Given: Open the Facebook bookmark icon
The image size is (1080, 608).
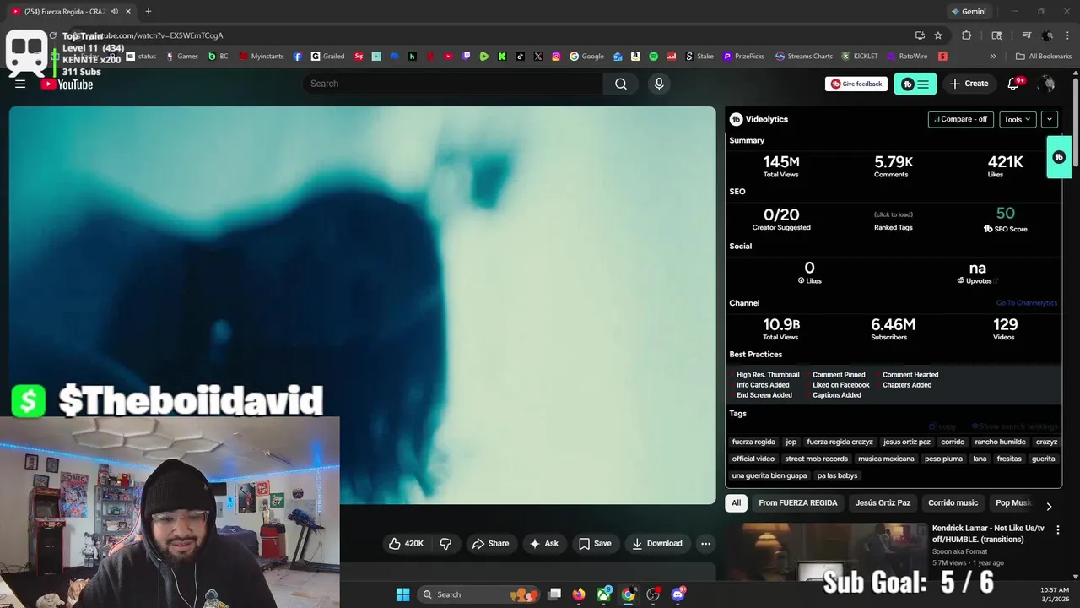Looking at the screenshot, I should click(x=297, y=57).
